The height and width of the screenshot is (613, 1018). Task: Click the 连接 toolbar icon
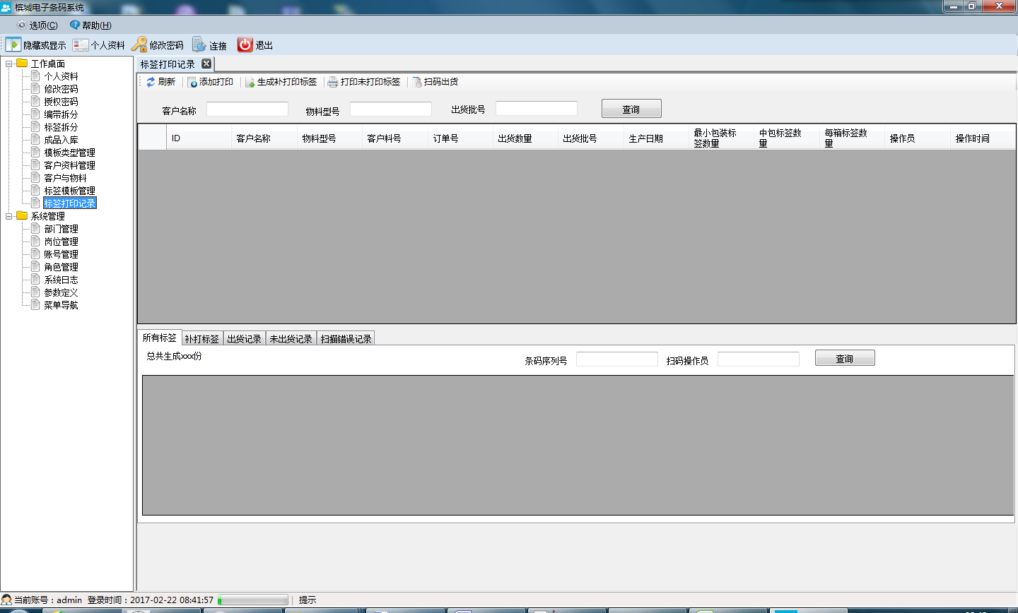click(x=199, y=44)
